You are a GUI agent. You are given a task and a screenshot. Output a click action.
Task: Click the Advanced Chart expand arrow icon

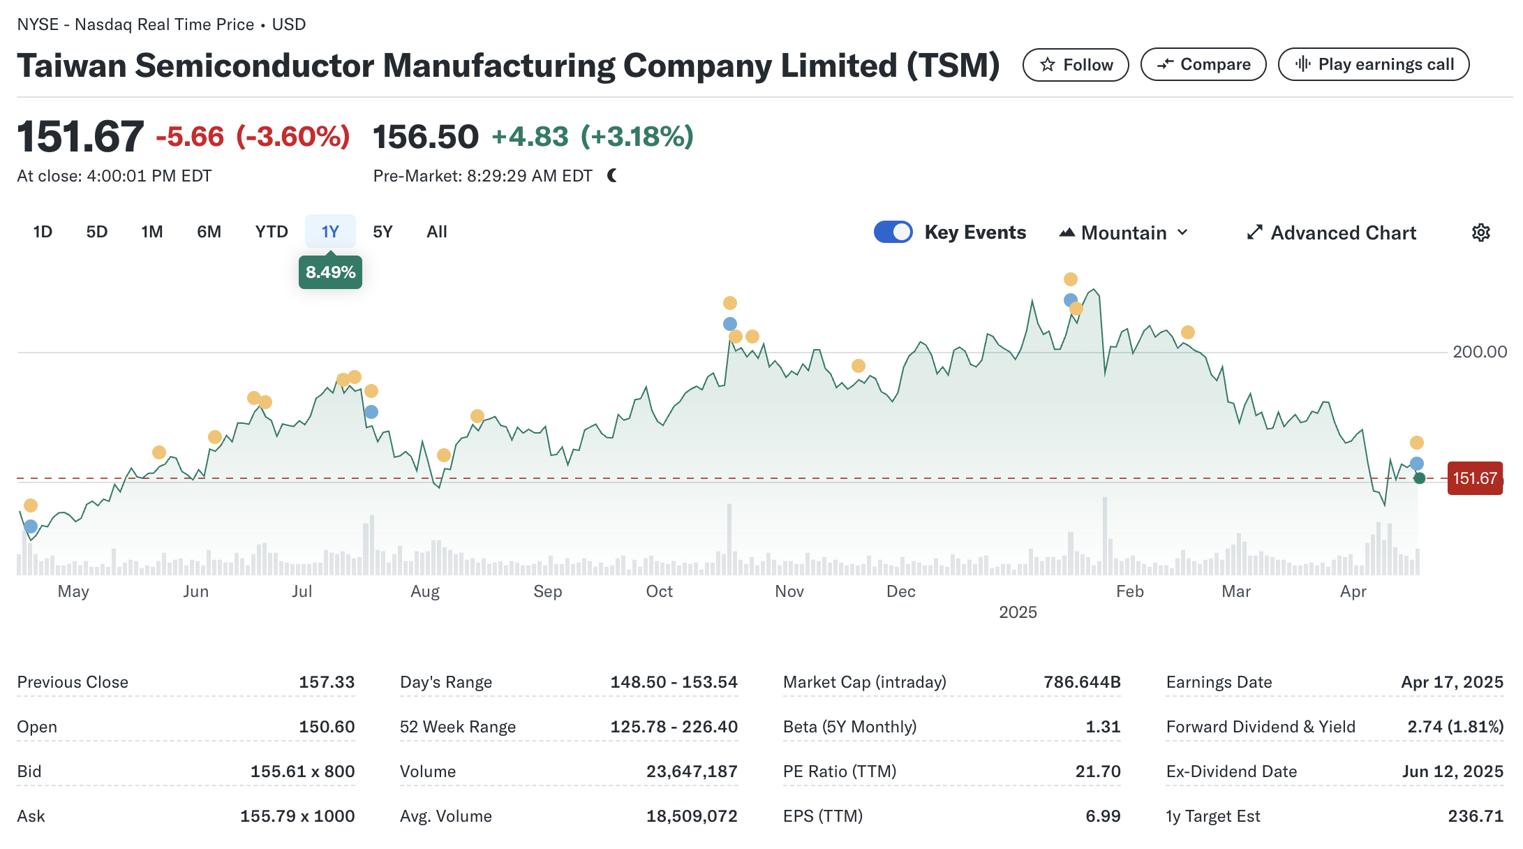pyautogui.click(x=1254, y=232)
